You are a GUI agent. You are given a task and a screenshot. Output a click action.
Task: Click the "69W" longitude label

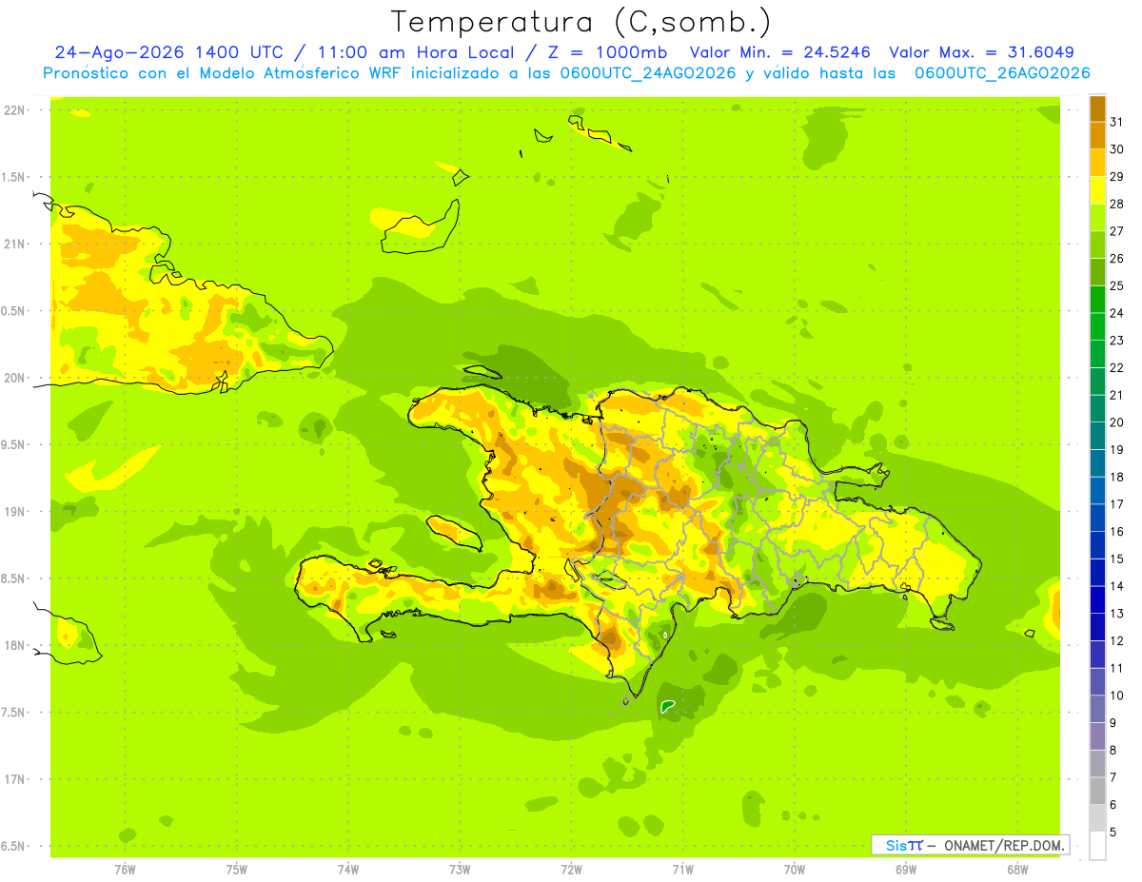point(906,870)
